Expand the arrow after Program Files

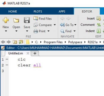pos(65,42)
